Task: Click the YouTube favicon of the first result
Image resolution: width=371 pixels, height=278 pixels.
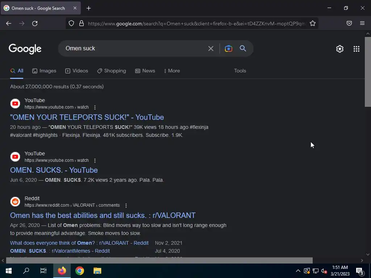Action: tap(15, 104)
